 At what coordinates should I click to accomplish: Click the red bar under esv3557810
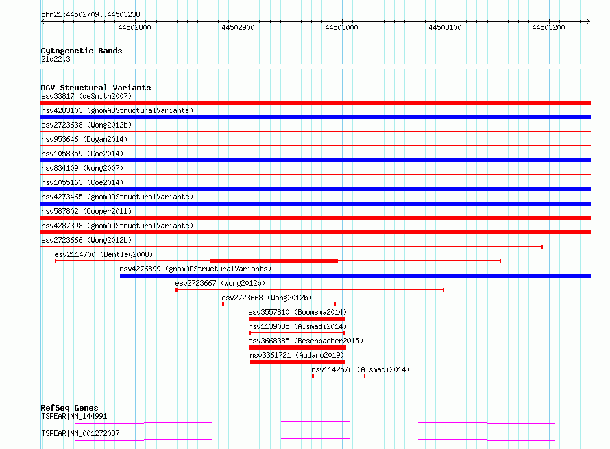(297, 319)
